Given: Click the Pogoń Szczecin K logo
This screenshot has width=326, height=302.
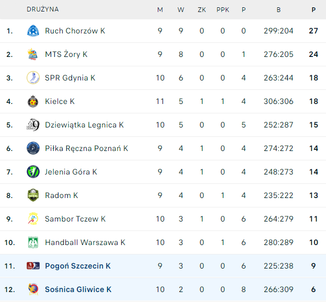Looking at the screenshot, I should point(33,266).
